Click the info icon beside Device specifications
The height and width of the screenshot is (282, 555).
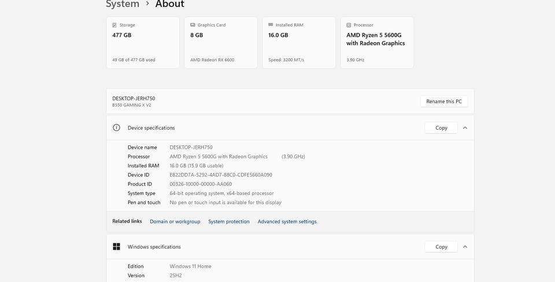coord(116,127)
